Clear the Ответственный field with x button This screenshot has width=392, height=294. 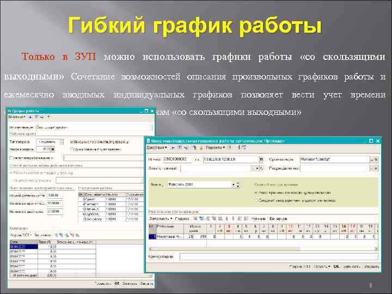click(x=257, y=168)
